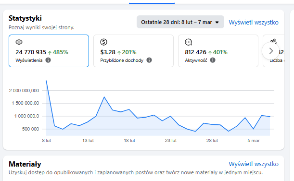The height and width of the screenshot is (181, 294).
Task: Click the 24 770 935 views value
Action: coord(31,52)
